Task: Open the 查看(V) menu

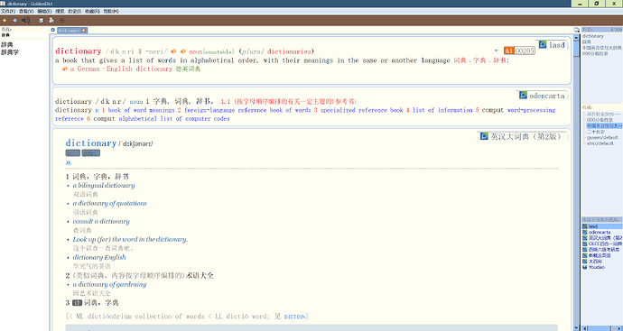Action: [26, 12]
